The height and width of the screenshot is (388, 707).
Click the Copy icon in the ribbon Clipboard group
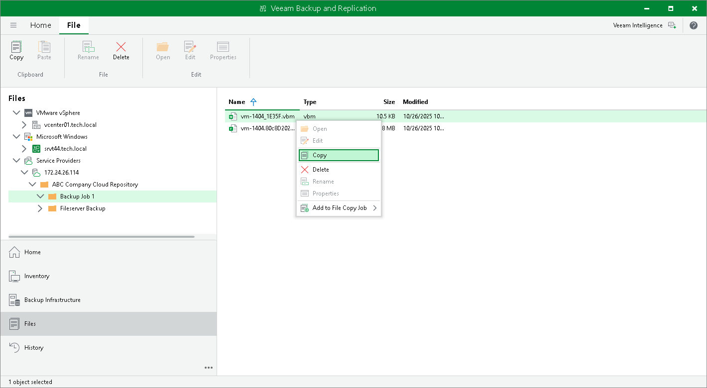[16, 47]
